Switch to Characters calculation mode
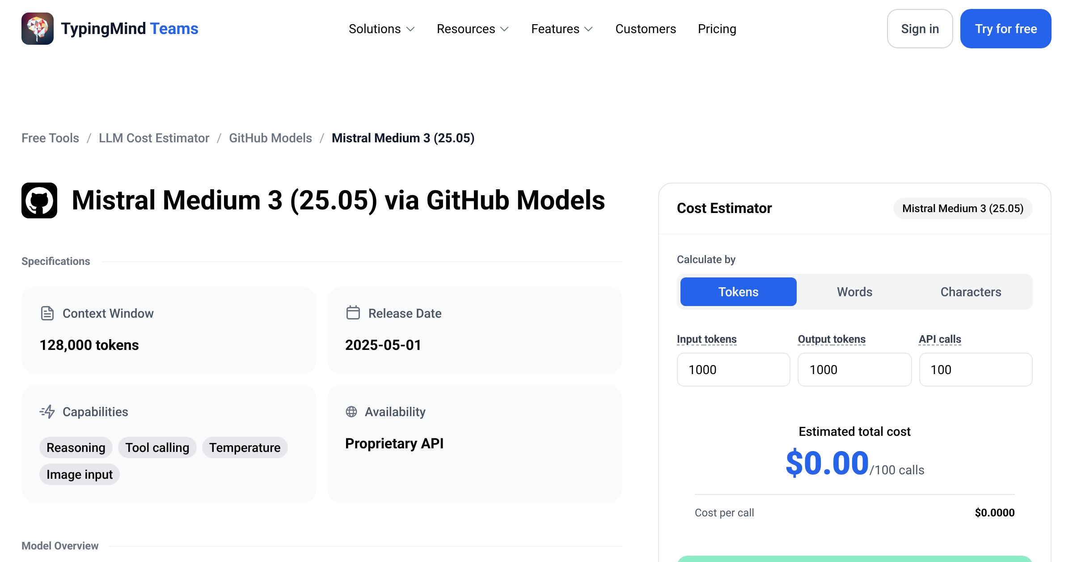1073x562 pixels. (x=971, y=292)
